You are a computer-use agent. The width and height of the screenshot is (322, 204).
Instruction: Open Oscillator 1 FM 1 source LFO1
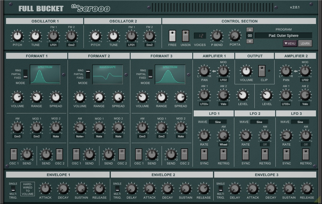(x=53, y=45)
